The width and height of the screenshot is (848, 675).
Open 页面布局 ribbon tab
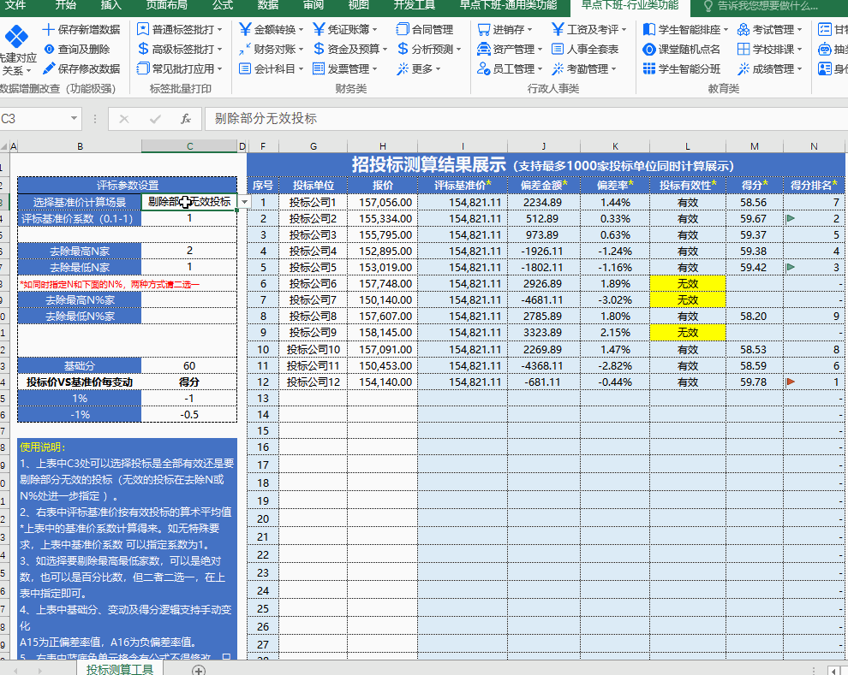tap(166, 5)
